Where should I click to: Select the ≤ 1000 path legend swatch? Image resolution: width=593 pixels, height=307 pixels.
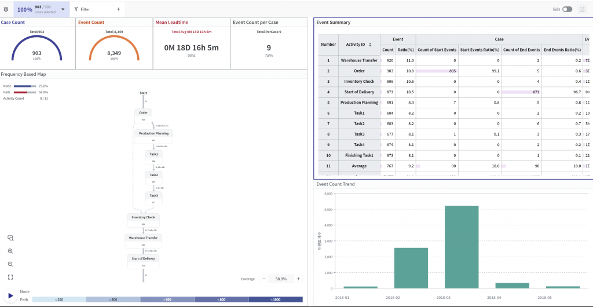275,299
